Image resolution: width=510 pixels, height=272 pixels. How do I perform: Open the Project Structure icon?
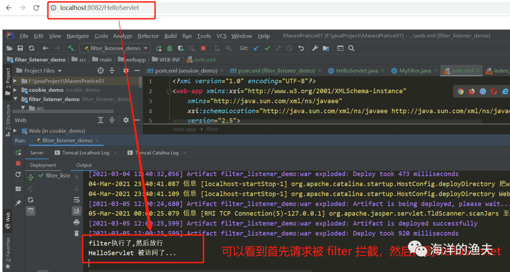326,48
